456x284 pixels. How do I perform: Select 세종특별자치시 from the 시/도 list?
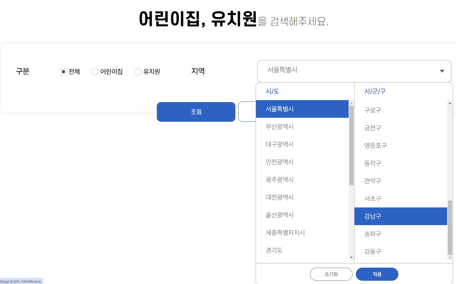coord(285,232)
